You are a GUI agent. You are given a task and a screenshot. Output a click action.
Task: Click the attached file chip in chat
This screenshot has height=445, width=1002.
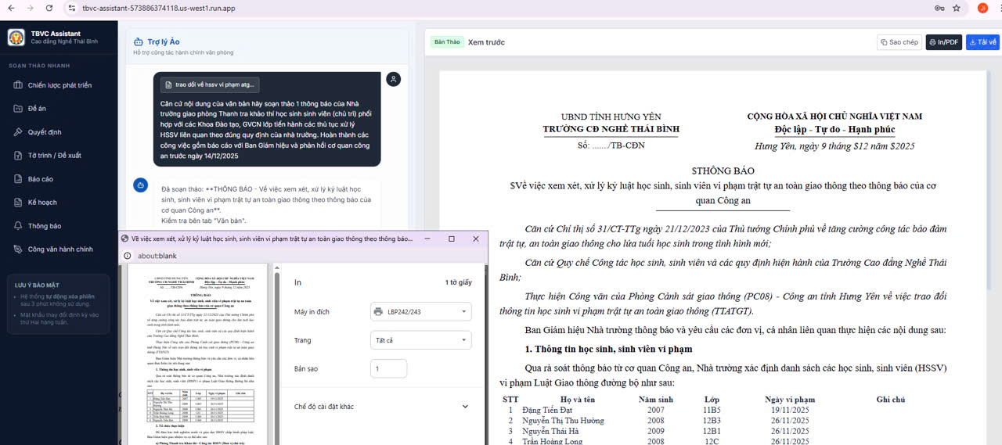209,84
